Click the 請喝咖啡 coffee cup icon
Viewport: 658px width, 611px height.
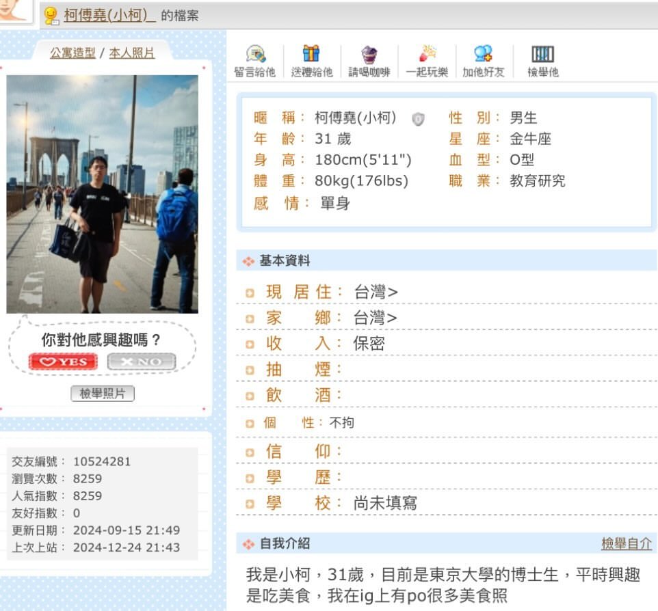[x=369, y=54]
